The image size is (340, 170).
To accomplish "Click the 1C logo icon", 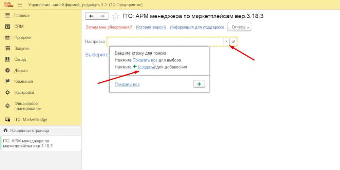I will (x=9, y=4).
